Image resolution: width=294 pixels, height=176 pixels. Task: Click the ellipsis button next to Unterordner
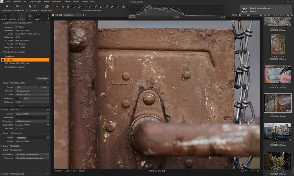click(x=48, y=117)
